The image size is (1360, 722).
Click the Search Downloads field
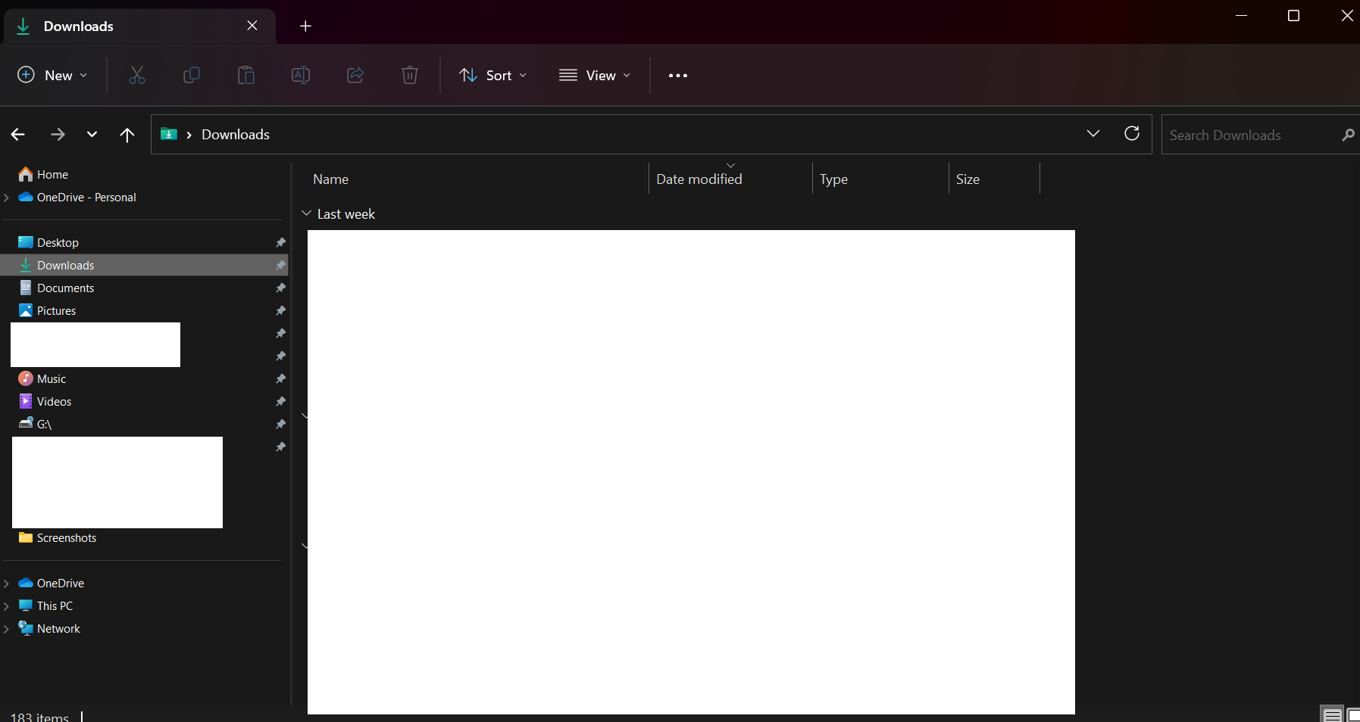[1250, 135]
